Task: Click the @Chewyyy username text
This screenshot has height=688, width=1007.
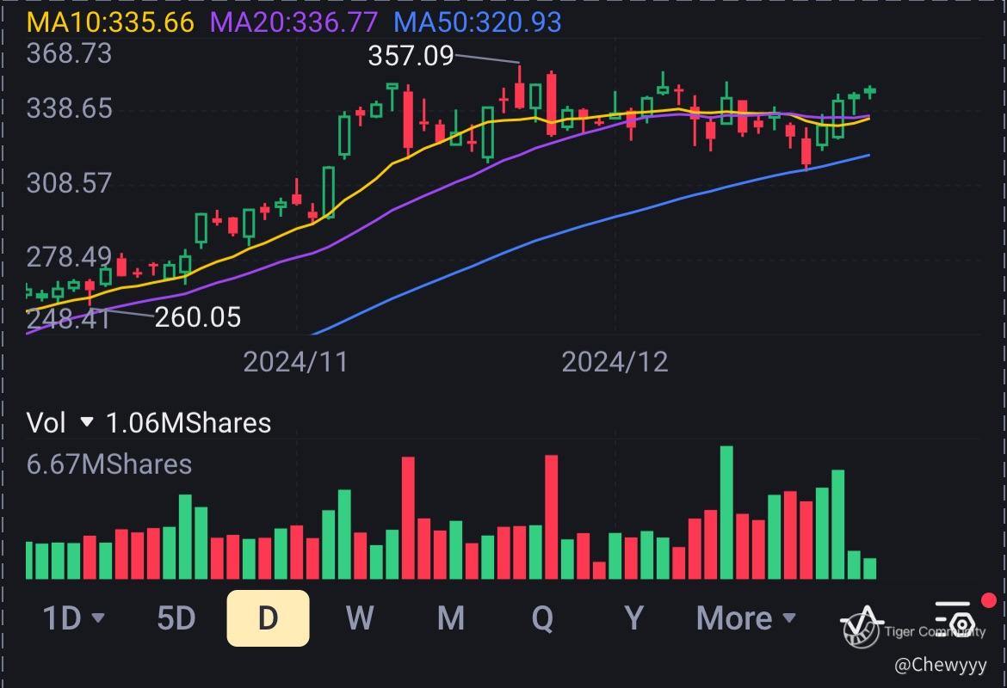Action: pos(940,665)
